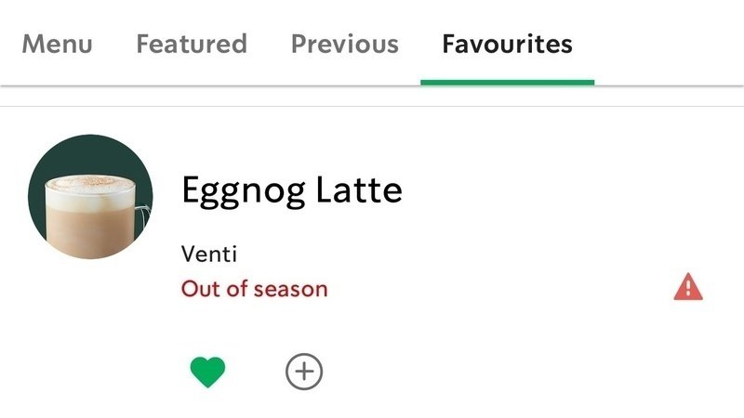Screen dimensions: 744x418
Task: Select the red text under Venti
Action: (x=254, y=289)
